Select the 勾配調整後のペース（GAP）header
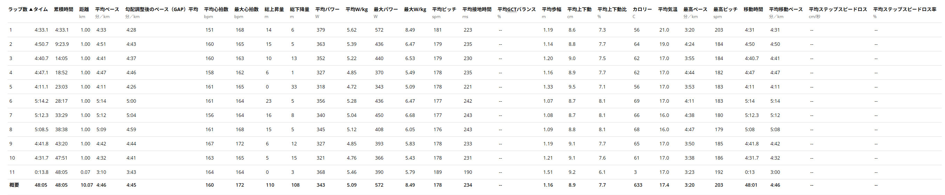 [x=155, y=9]
